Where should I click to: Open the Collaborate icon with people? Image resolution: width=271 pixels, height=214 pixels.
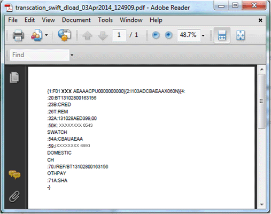point(37,35)
